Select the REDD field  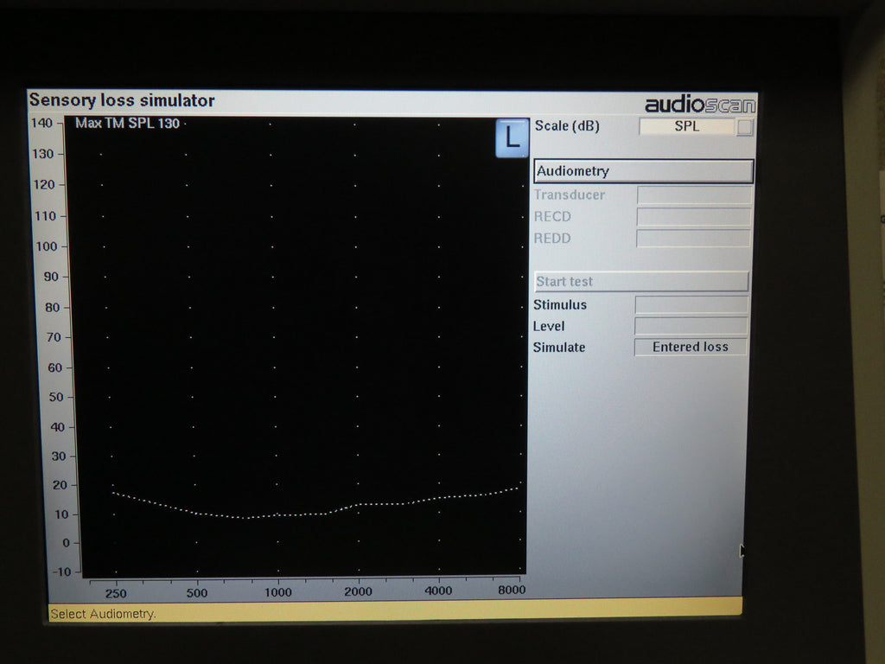tap(693, 239)
